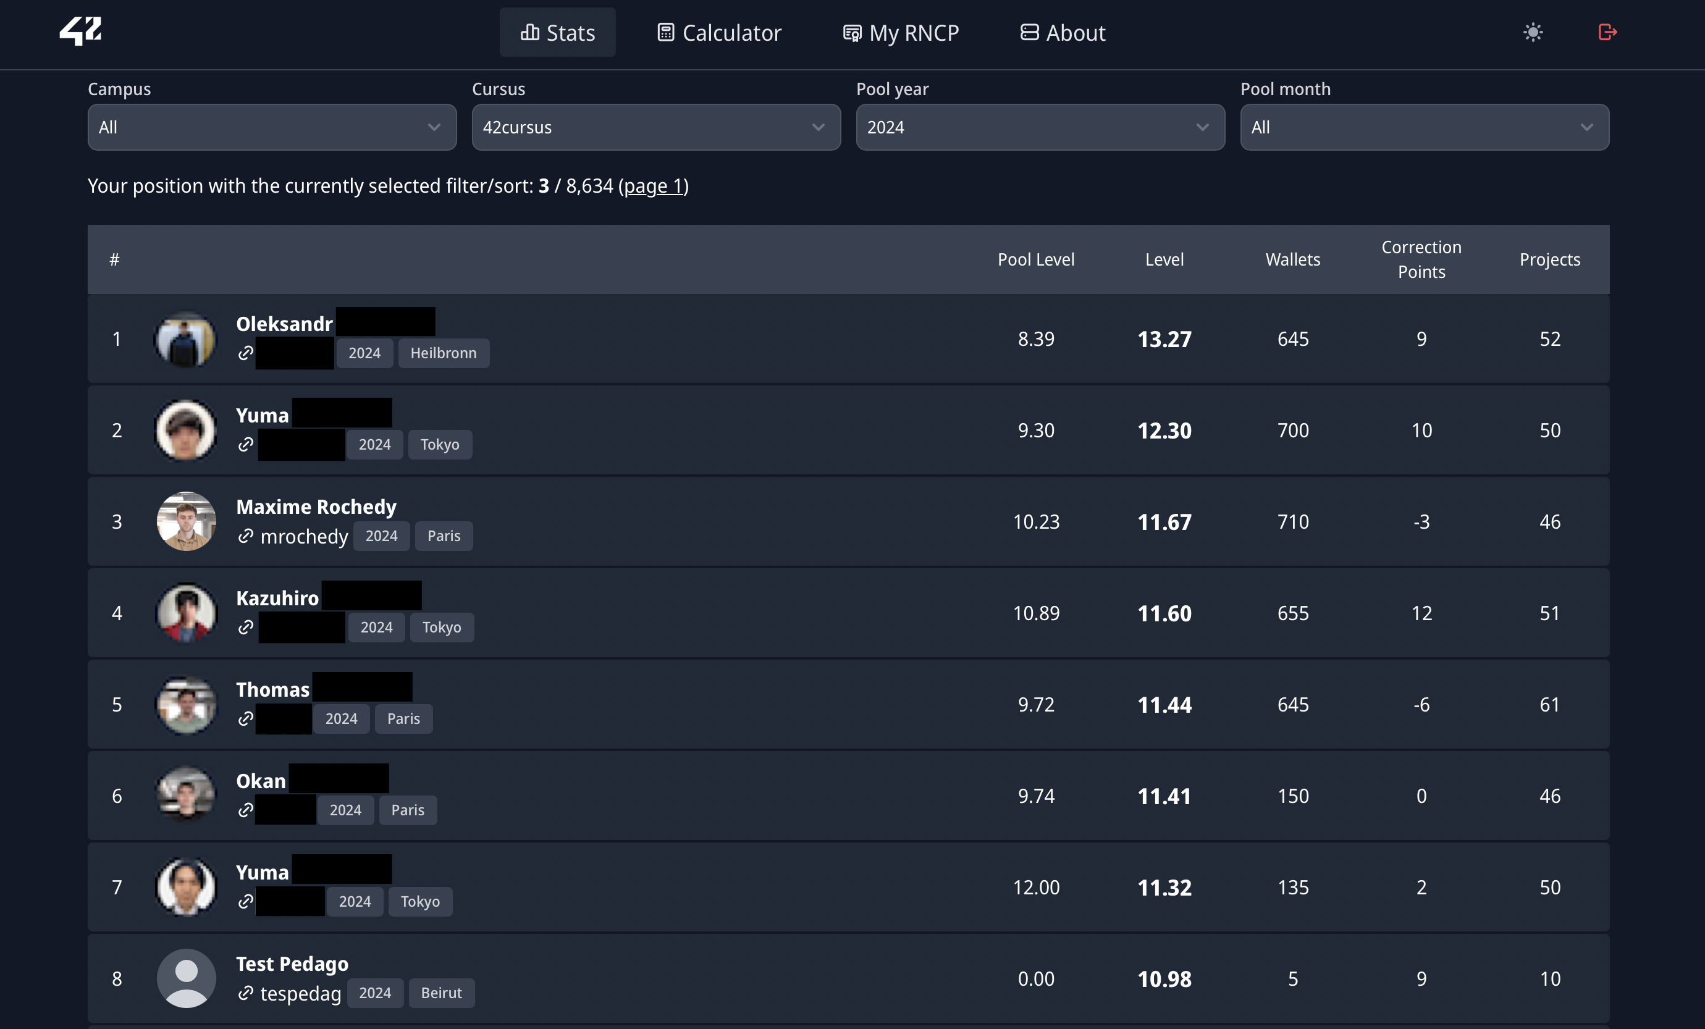Sort by Wallets column header
The image size is (1705, 1029).
tap(1292, 259)
